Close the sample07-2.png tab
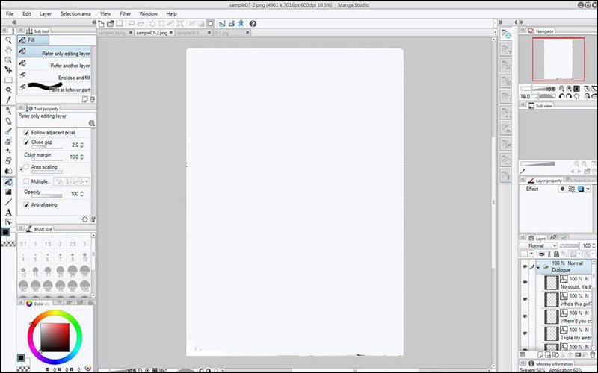The height and width of the screenshot is (373, 598). point(171,33)
